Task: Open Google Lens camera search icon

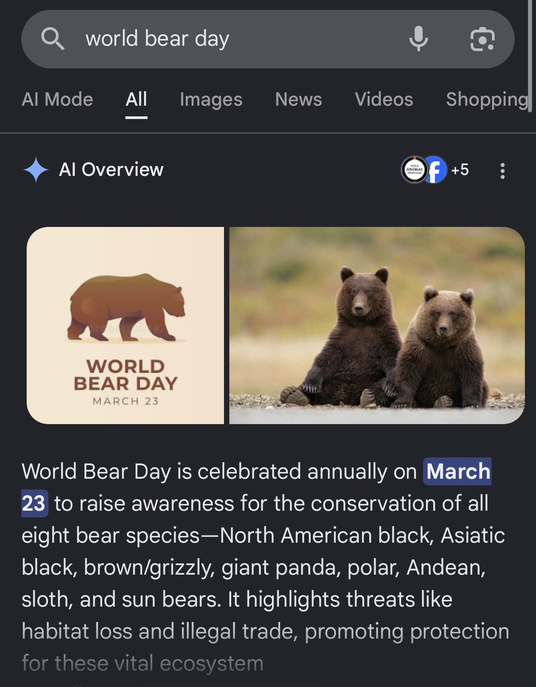Action: point(483,39)
